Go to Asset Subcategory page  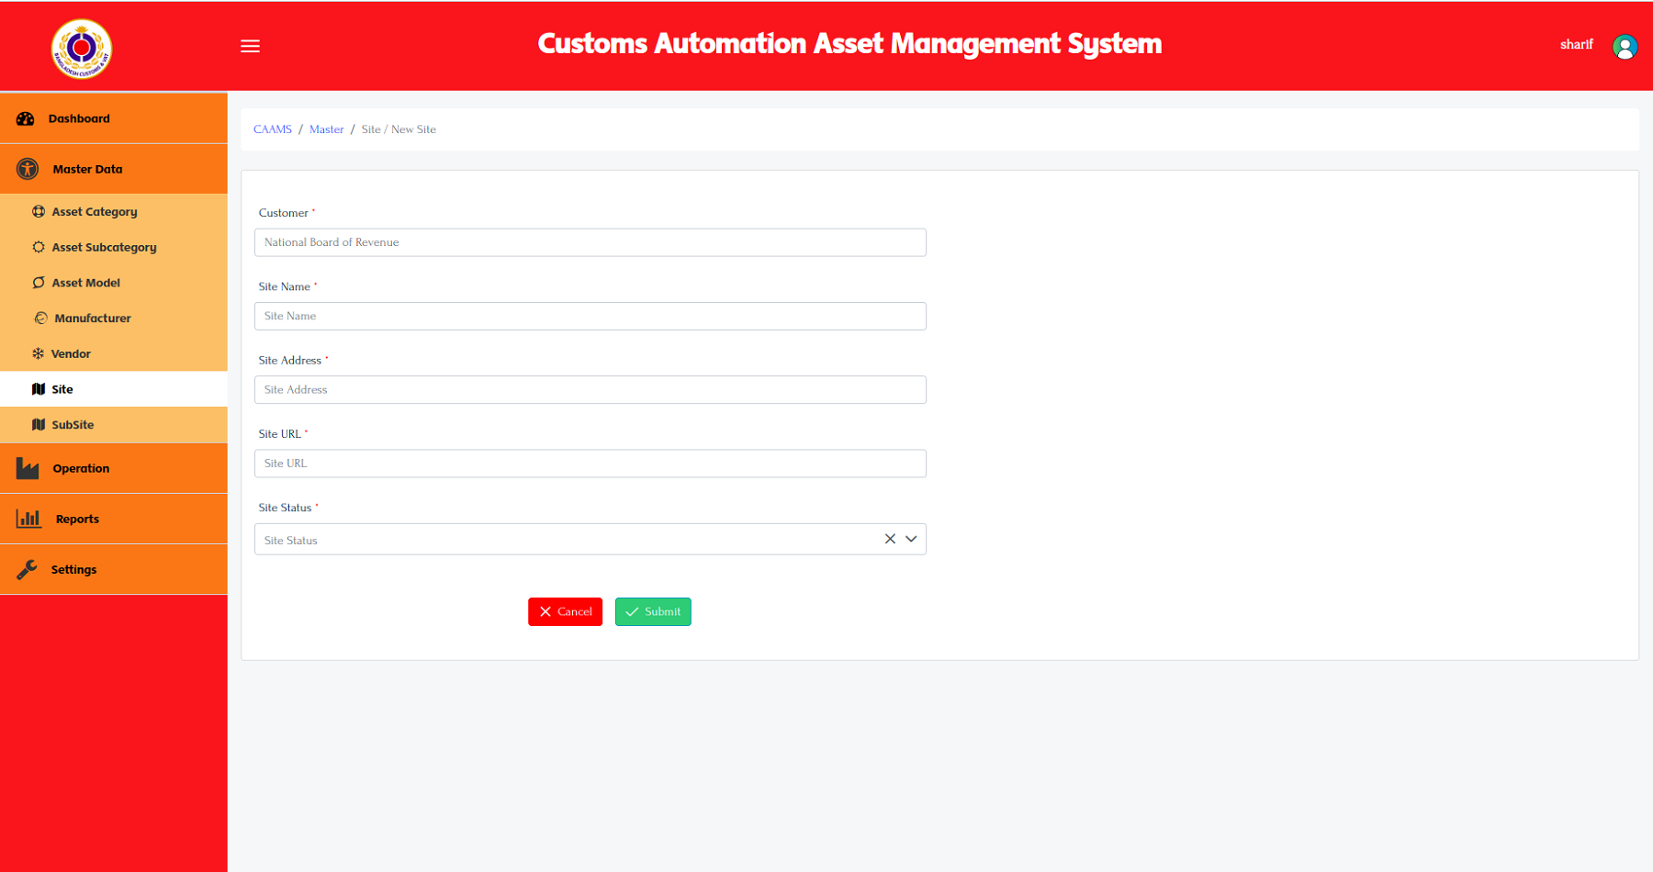tap(104, 248)
